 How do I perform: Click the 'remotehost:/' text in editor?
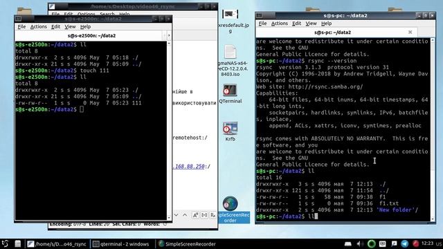click(190, 138)
